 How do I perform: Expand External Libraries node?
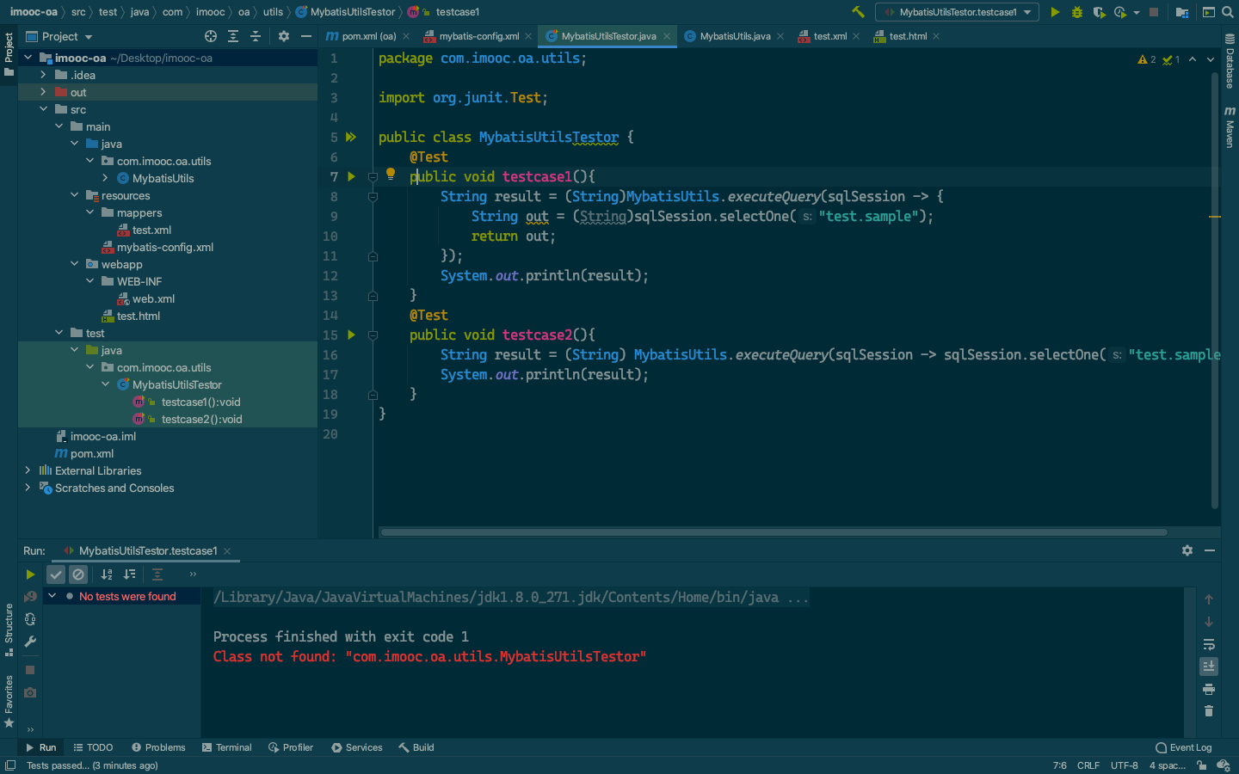coord(28,470)
